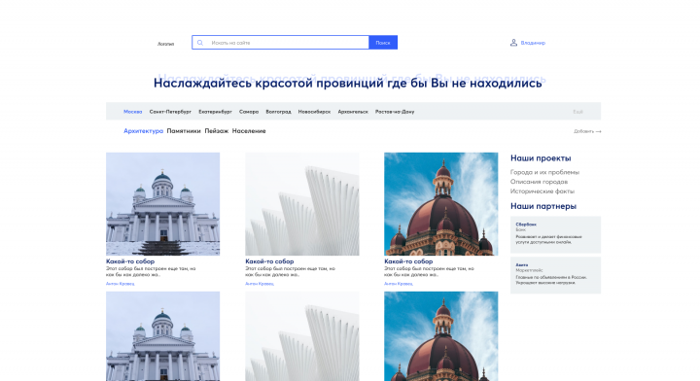The height and width of the screenshot is (381, 700).
Task: Open top-row white cathedral photo
Action: click(163, 204)
